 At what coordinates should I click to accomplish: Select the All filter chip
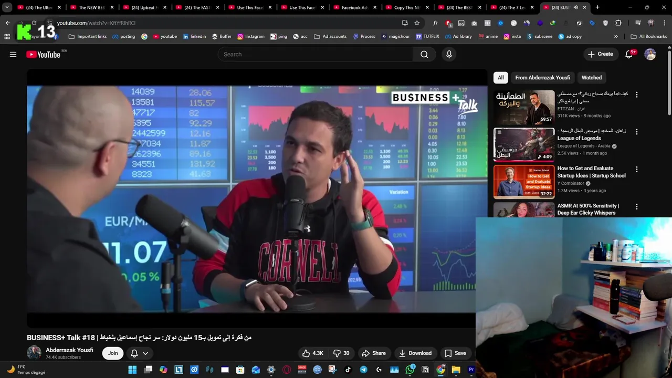(501, 78)
